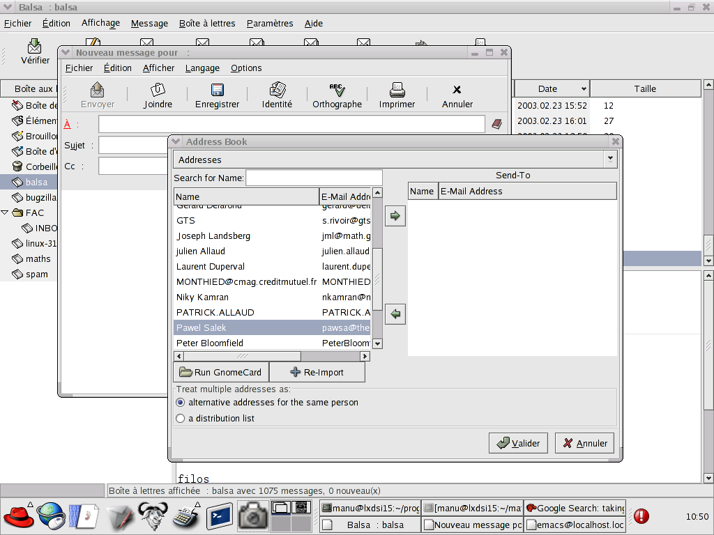Screen dimensions: 714x535
Task: Select the distribution list option
Action: click(181, 419)
